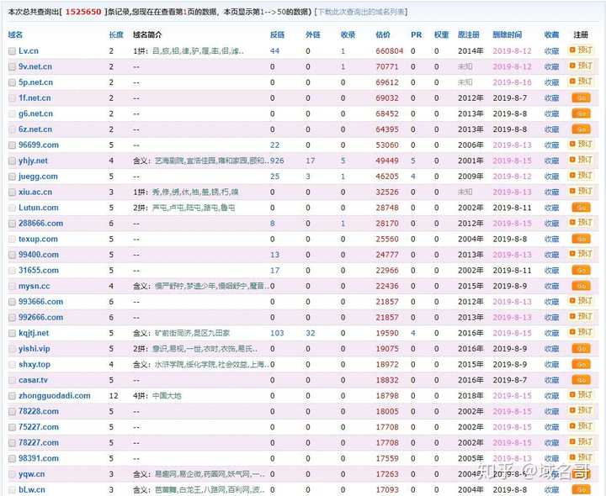Click deletion date 2019-8-16 for 5p.net.cn
Image resolution: width=606 pixels, height=496 pixels.
[512, 82]
